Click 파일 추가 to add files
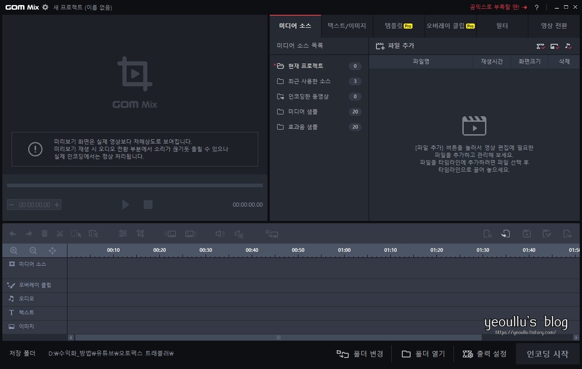The height and width of the screenshot is (369, 582). coord(395,46)
